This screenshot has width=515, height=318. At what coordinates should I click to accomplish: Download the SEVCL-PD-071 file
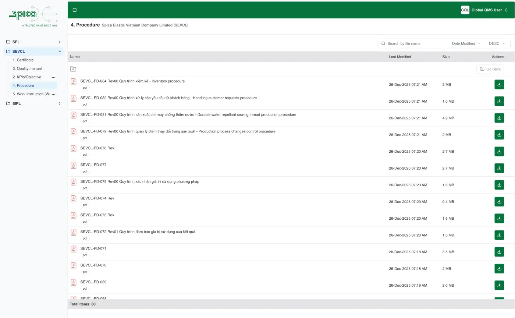pos(499,252)
